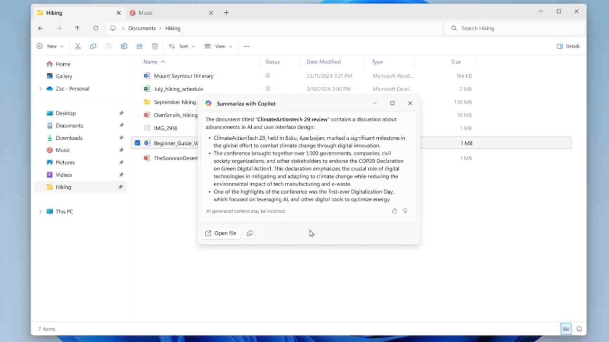The image size is (609, 342).
Task: Dislike the AI generated summary
Action: pyautogui.click(x=405, y=211)
